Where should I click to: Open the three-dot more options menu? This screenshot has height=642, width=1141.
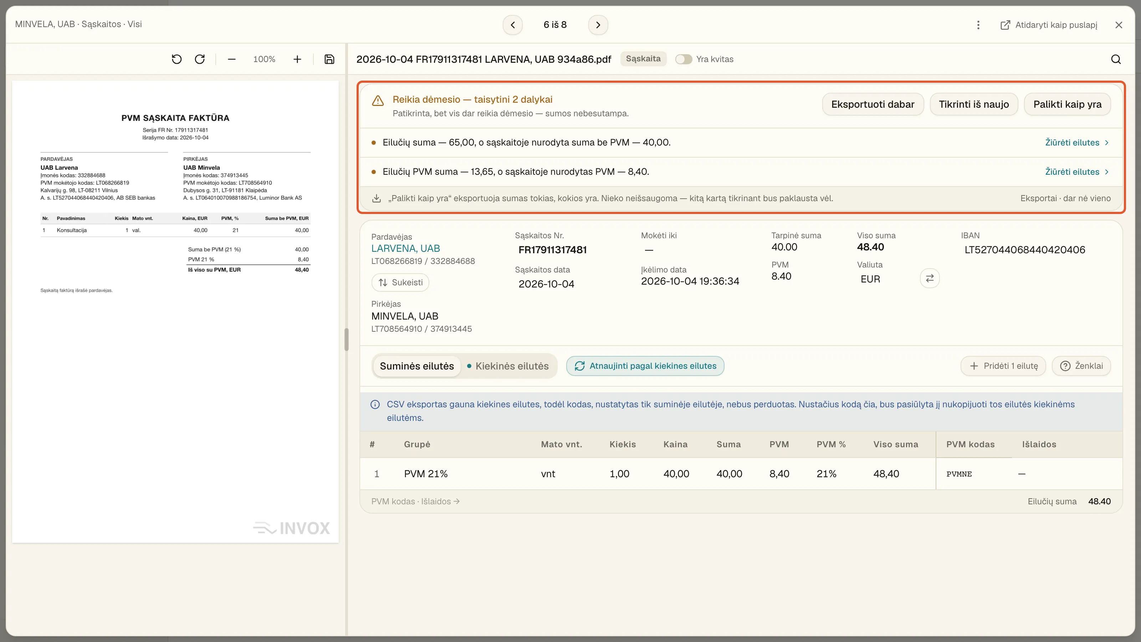(978, 25)
